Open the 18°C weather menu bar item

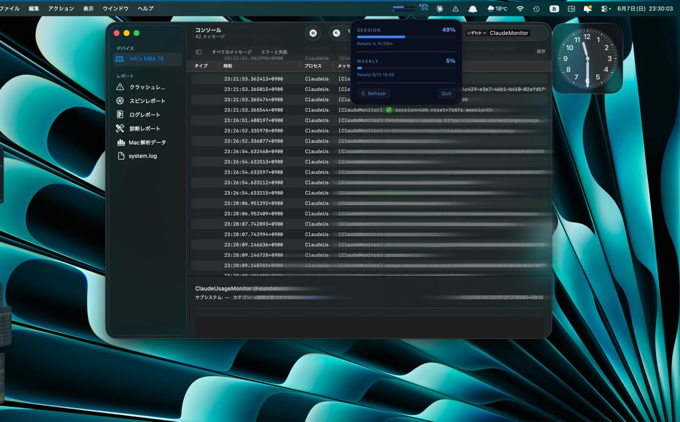click(x=497, y=9)
